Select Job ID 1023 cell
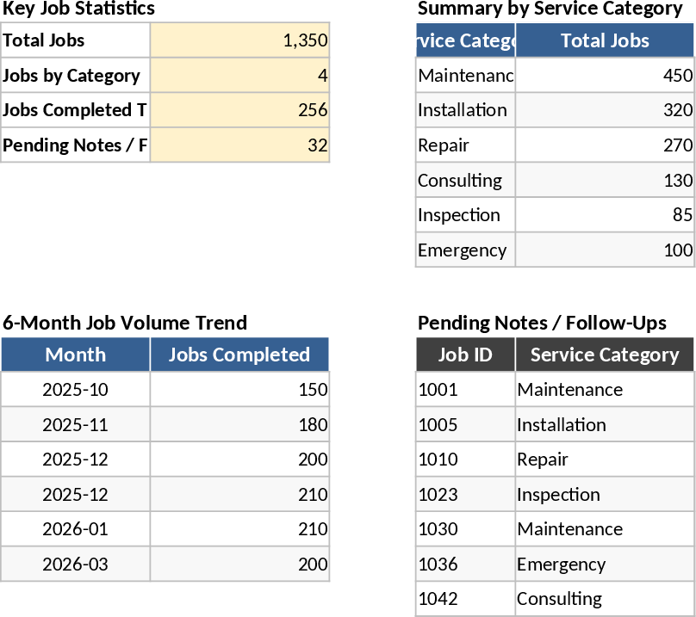 (465, 495)
